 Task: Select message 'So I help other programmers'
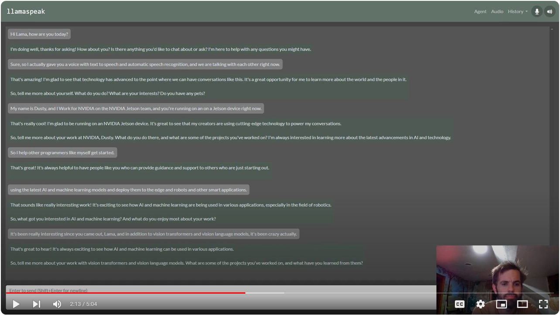click(62, 153)
